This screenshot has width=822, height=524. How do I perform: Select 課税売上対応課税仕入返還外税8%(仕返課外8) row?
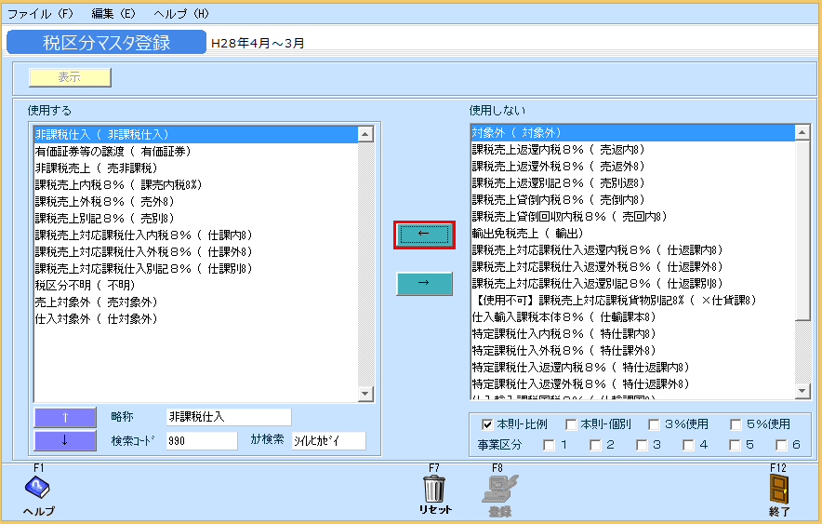click(x=632, y=267)
